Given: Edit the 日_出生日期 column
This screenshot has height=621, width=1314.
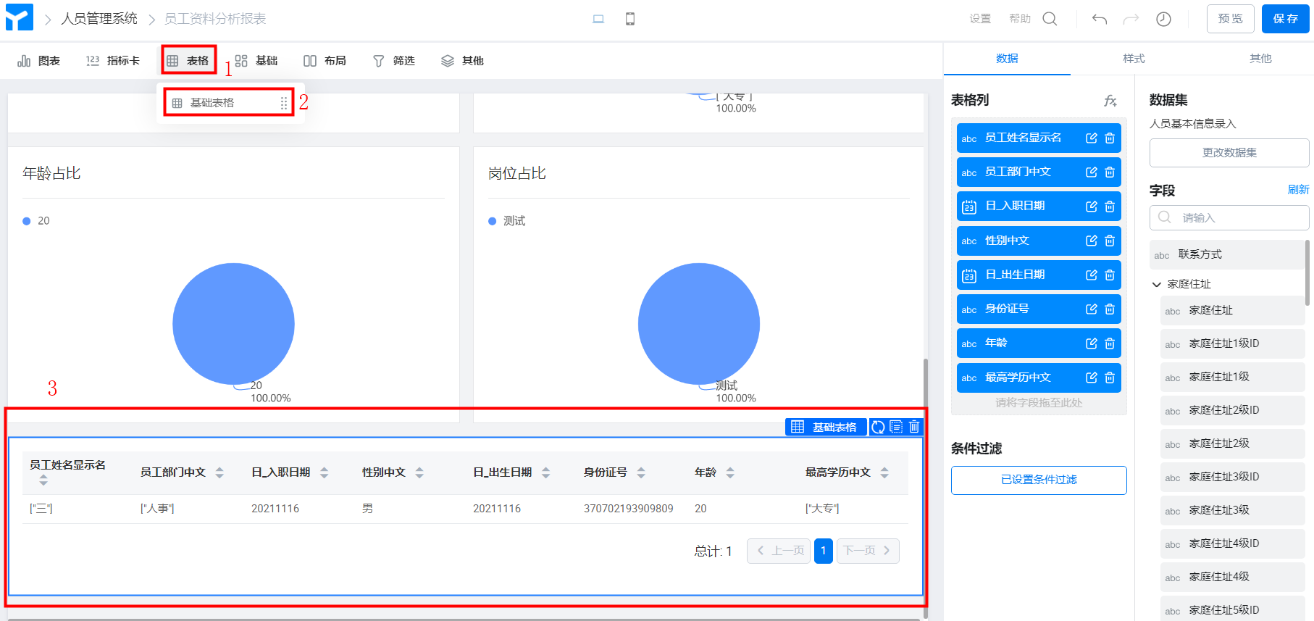Looking at the screenshot, I should [x=1092, y=275].
